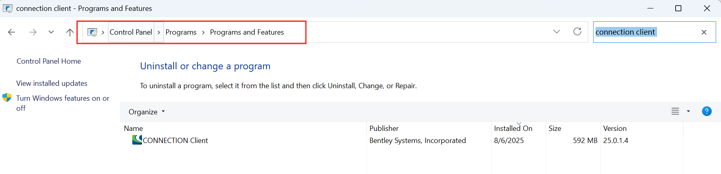Screen dimensions: 721x174
Task: Select the Control Panel breadcrumb
Action: 131,32
